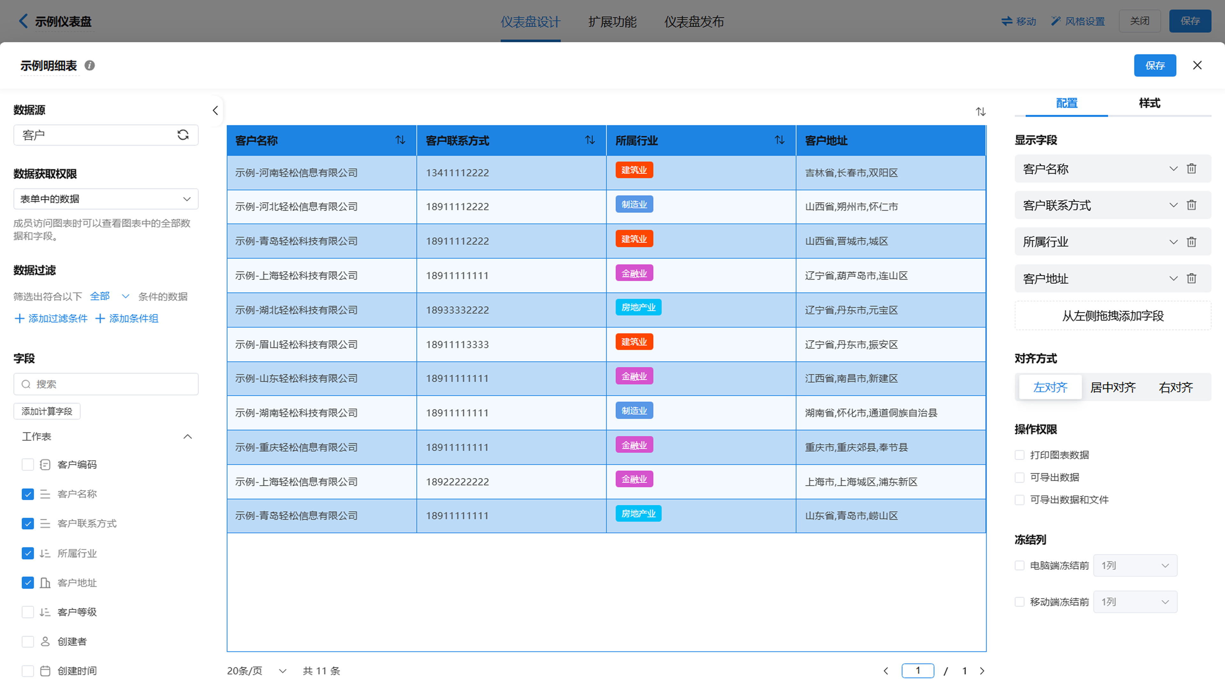This screenshot has width=1225, height=689.
Task: Click the building icon beside 客户地址 field
Action: [45, 583]
